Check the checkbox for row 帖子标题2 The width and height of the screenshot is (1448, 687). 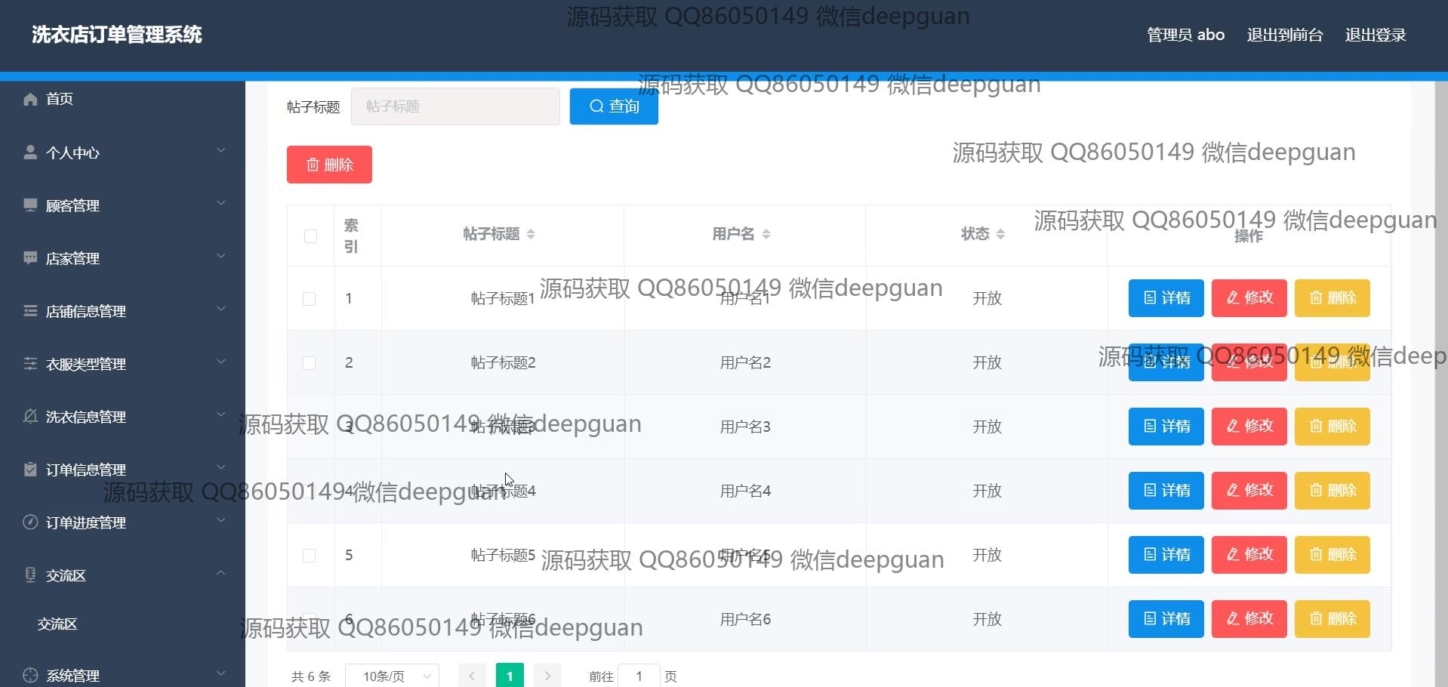[x=310, y=363]
